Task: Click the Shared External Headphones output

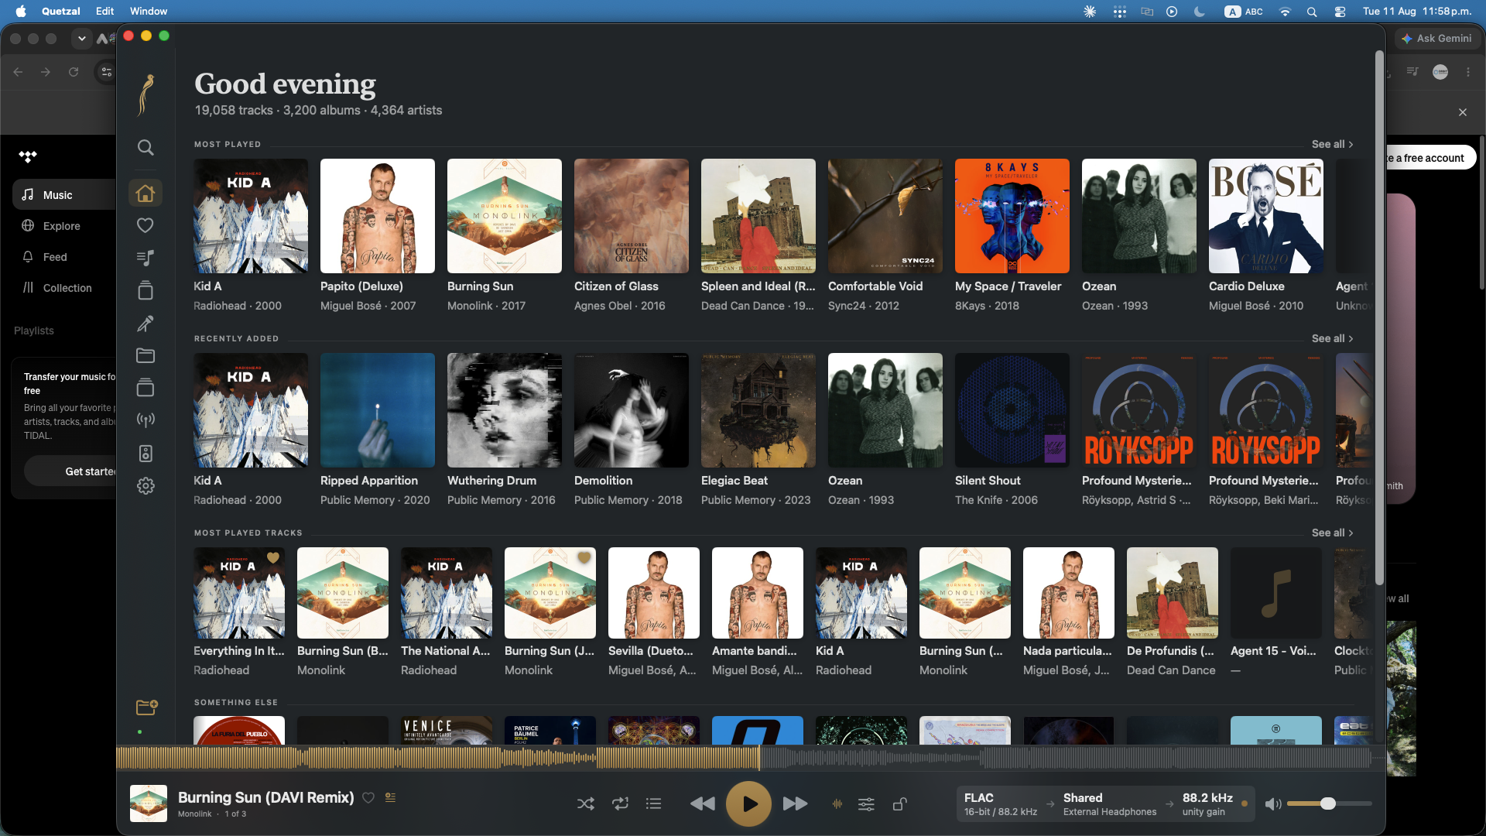Action: tap(1109, 804)
